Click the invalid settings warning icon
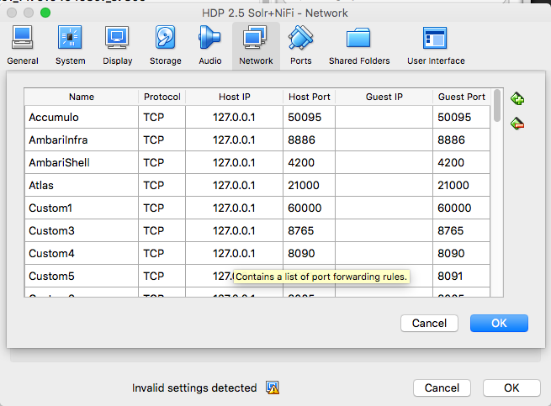This screenshot has width=551, height=406. pos(273,388)
